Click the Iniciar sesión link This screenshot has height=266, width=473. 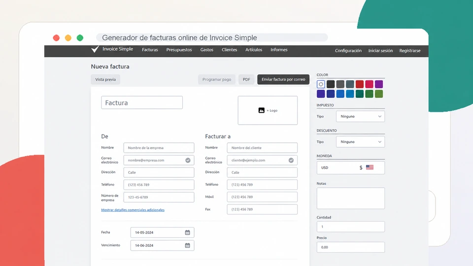(x=380, y=51)
